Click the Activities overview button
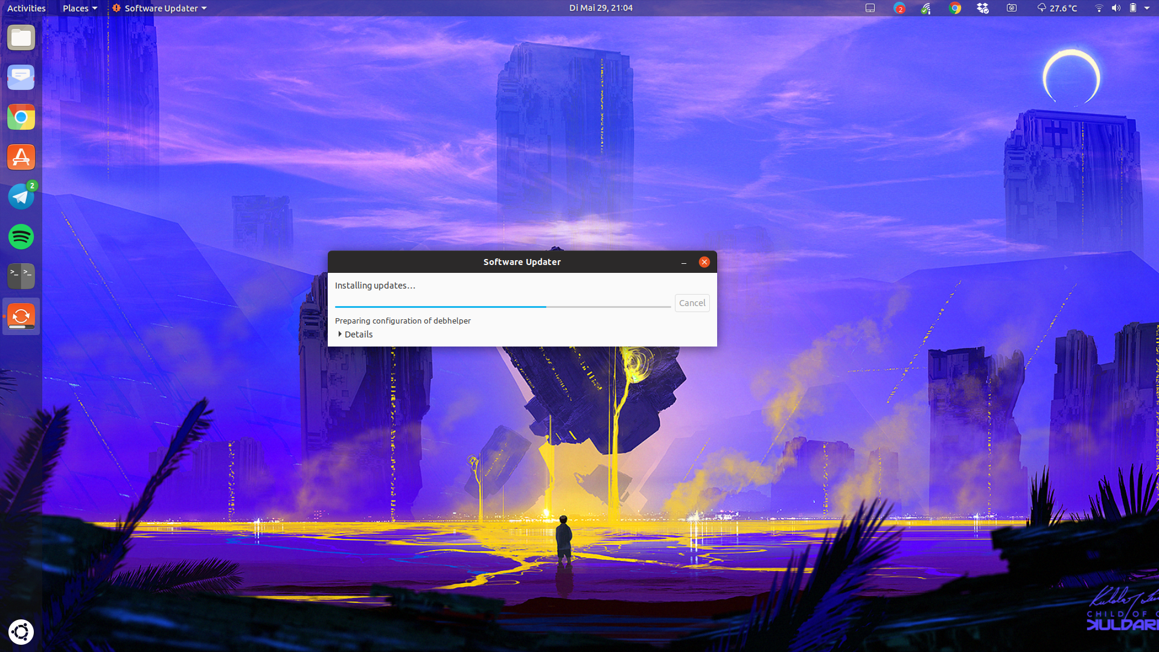The height and width of the screenshot is (652, 1159). coord(27,8)
